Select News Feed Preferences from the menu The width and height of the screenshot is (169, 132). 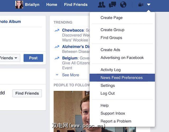pos(122,78)
